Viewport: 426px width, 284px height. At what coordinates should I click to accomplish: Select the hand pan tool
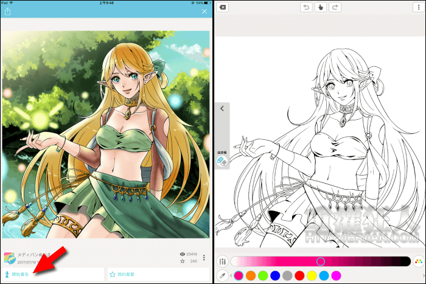(x=319, y=7)
